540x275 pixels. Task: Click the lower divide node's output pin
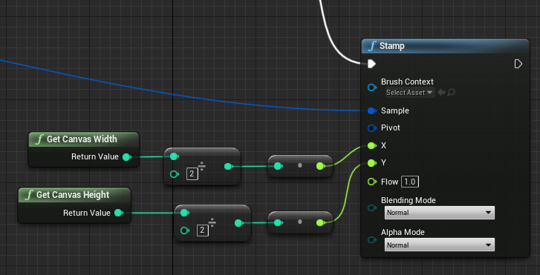click(x=238, y=223)
